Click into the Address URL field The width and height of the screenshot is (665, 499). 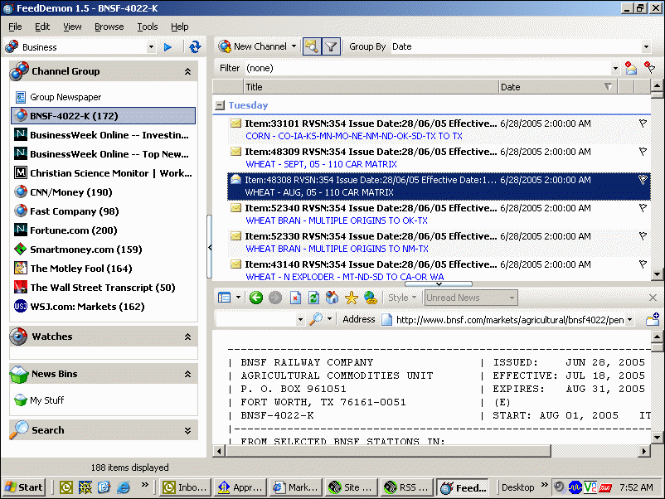point(509,320)
